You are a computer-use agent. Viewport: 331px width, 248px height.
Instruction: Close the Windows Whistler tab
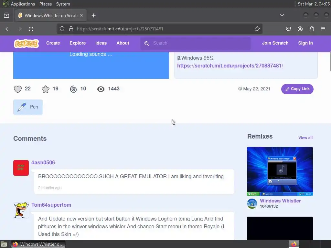[x=81, y=15]
